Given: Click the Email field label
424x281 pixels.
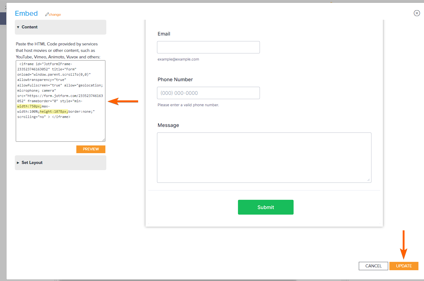Looking at the screenshot, I should [164, 34].
